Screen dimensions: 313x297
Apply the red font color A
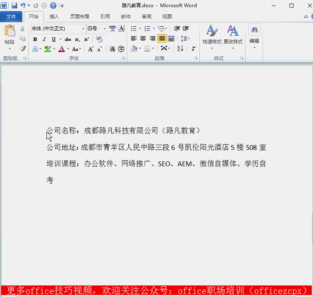(x=62, y=49)
